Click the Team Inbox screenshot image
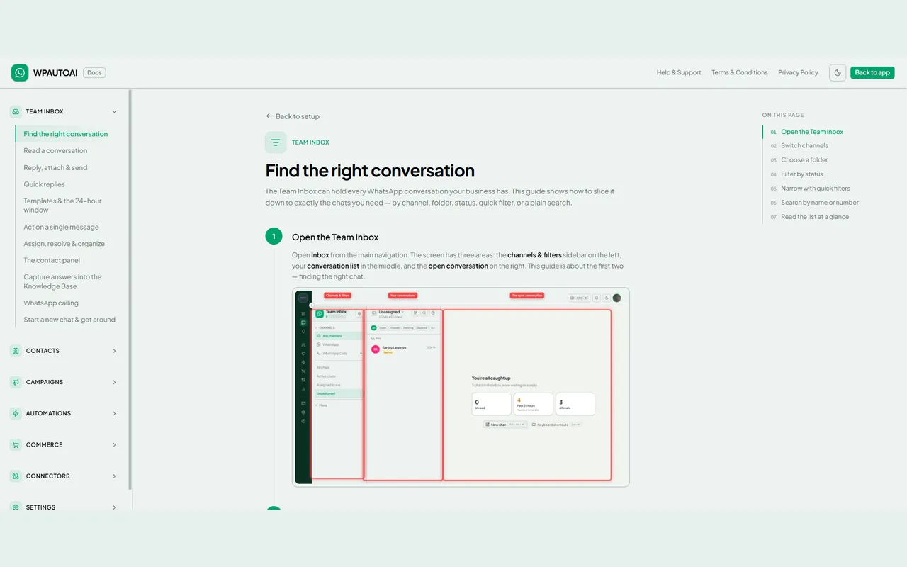 tap(461, 387)
